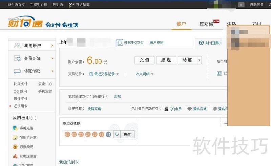Open 财付通首页 in top bar
This screenshot has height=166, width=271.
point(16,5)
